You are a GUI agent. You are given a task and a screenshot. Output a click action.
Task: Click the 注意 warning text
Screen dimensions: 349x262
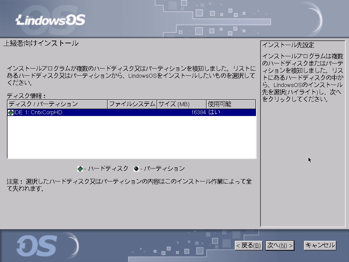[129, 185]
